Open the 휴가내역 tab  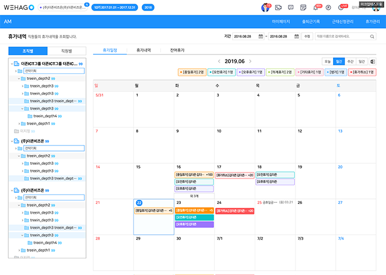(x=143, y=50)
